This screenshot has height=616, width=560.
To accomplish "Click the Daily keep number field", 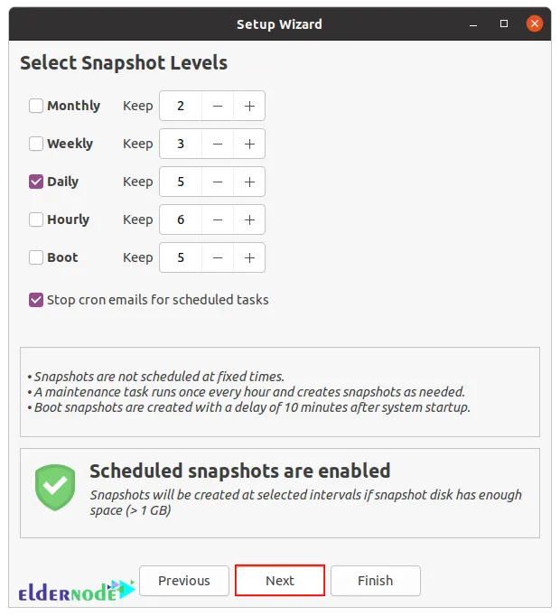I will (181, 182).
